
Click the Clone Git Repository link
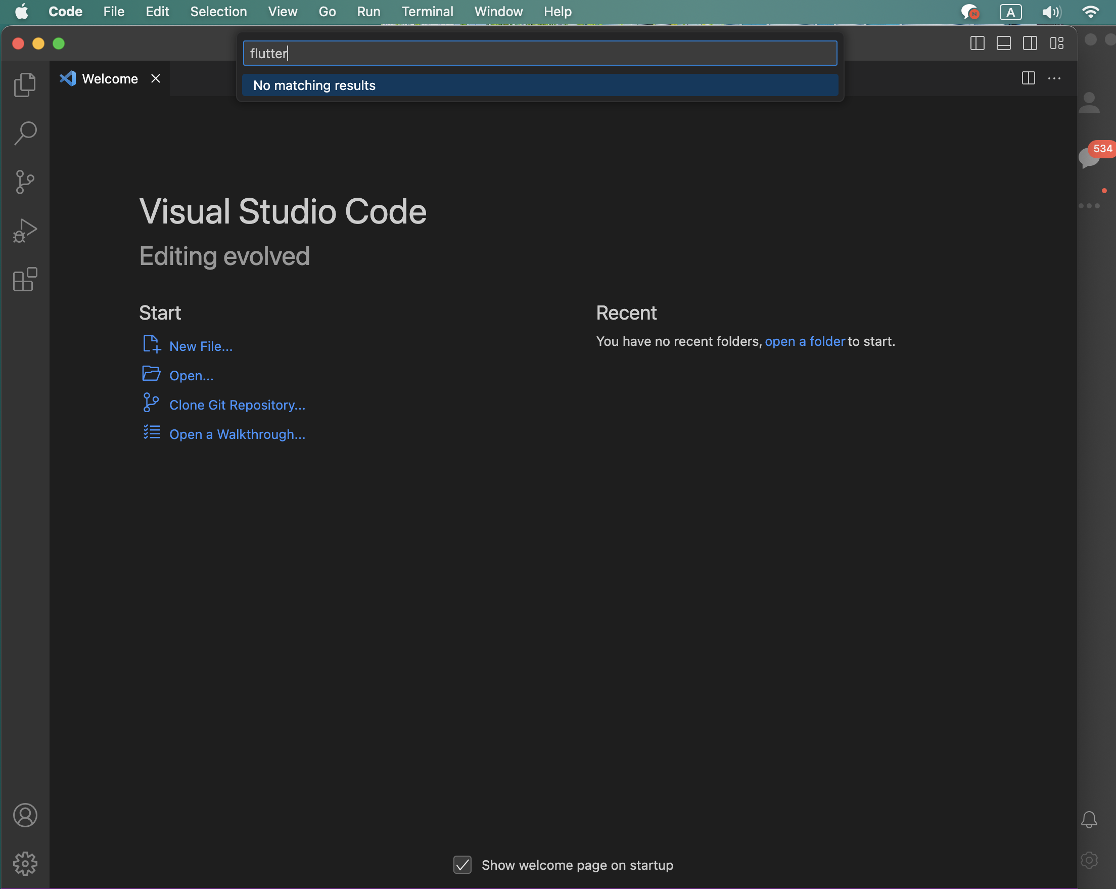click(237, 405)
